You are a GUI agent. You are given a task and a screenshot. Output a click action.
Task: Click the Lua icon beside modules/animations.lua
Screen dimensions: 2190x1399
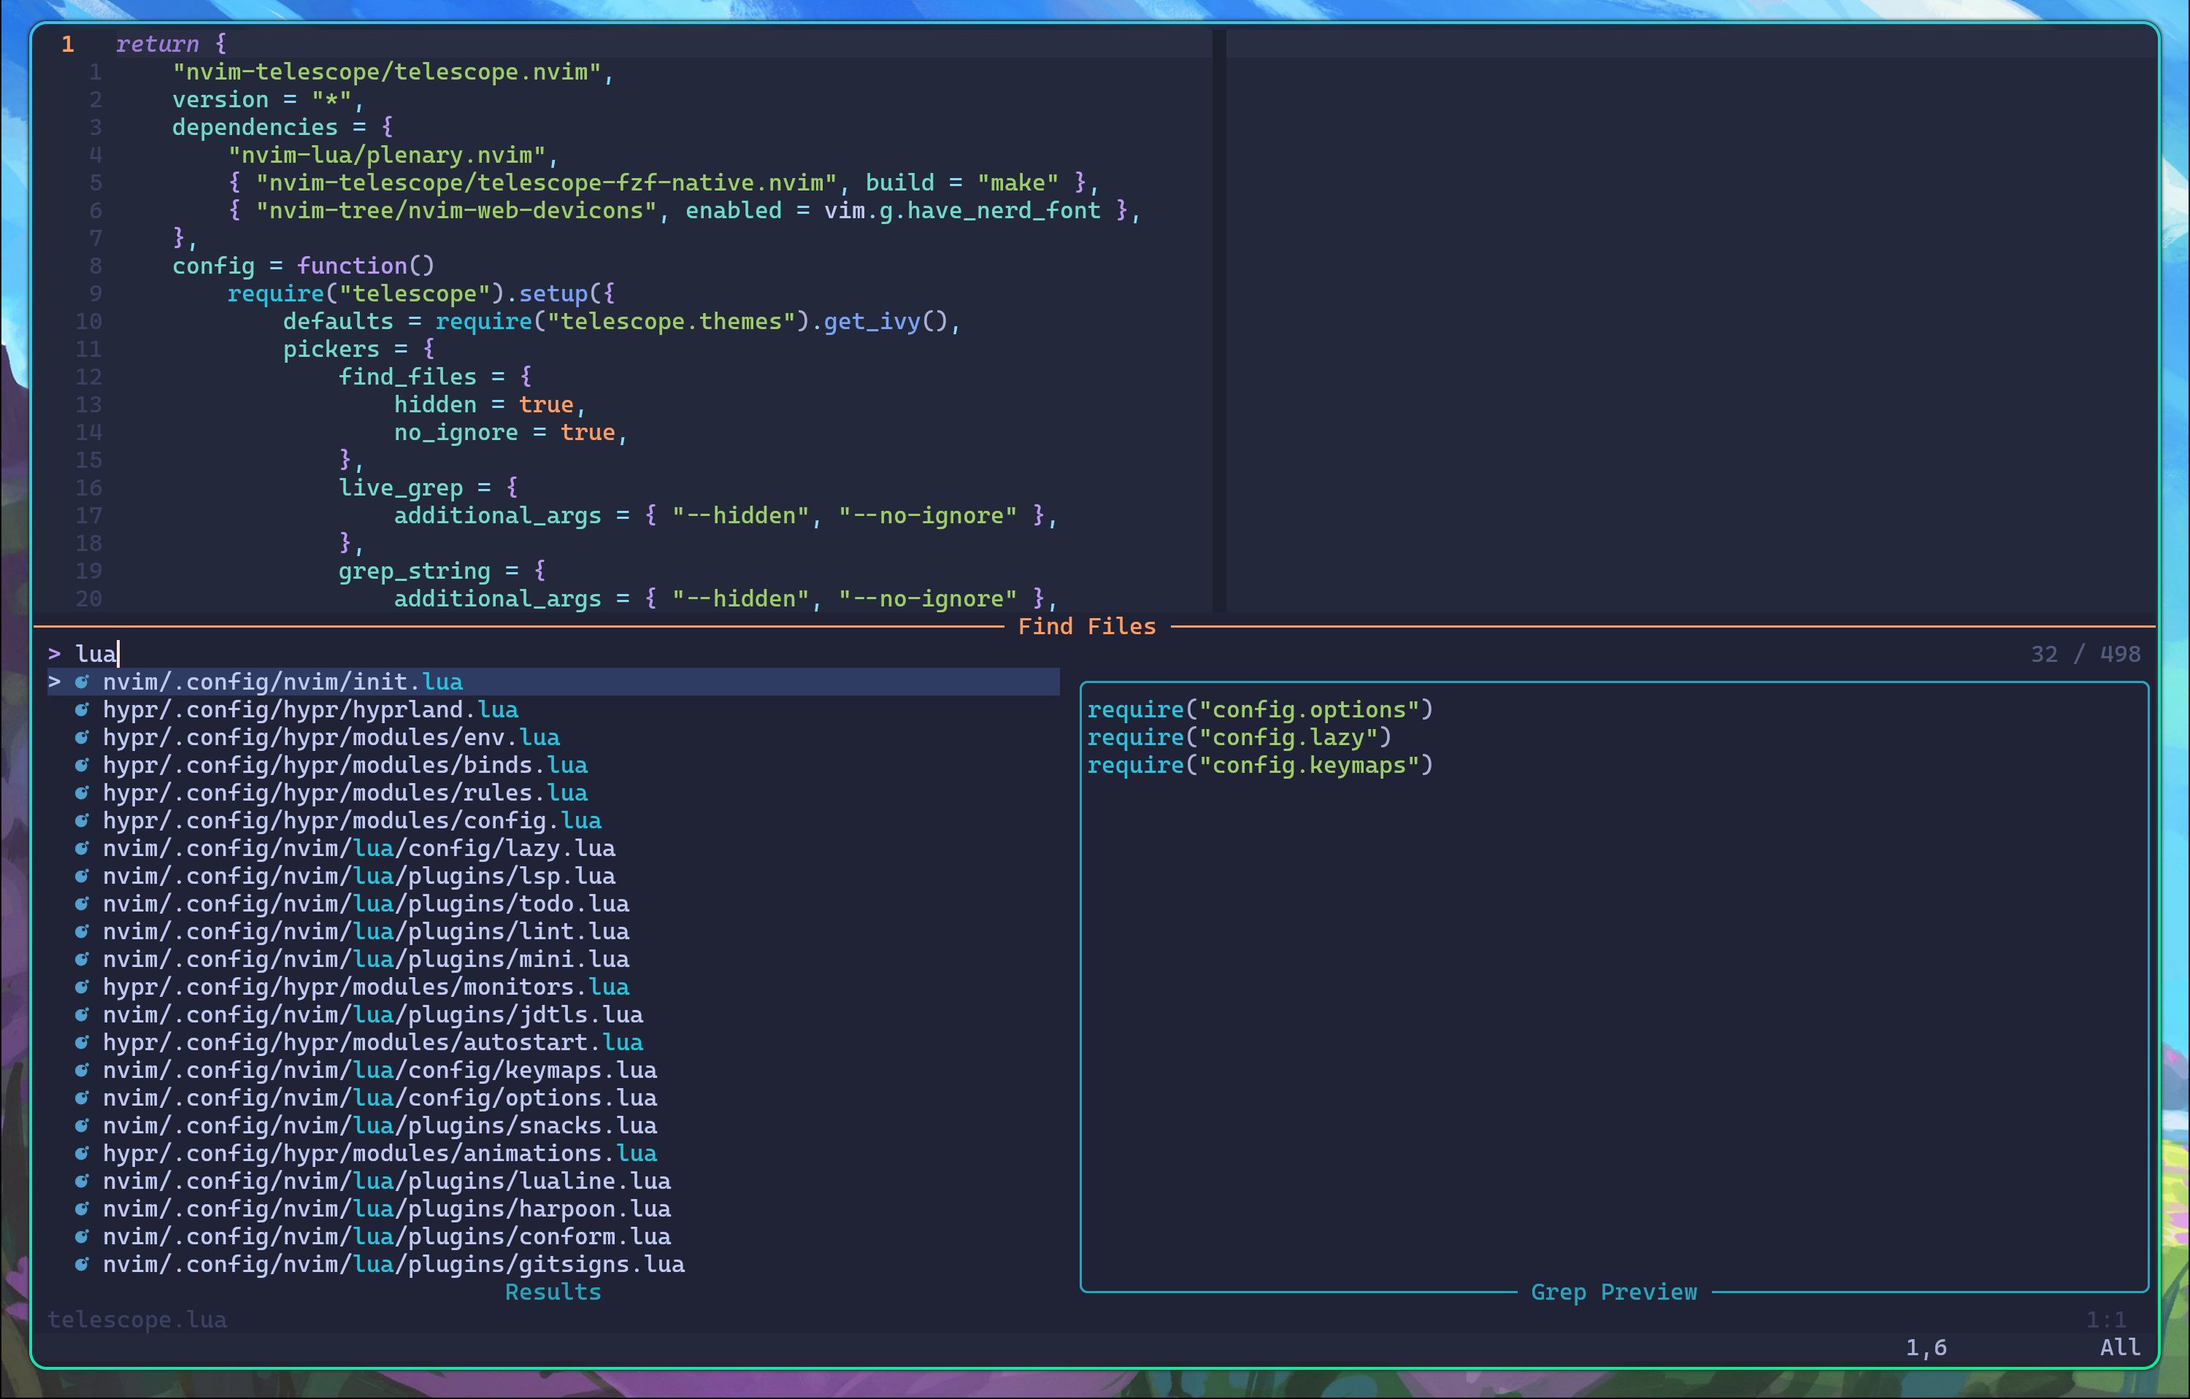tap(82, 1154)
